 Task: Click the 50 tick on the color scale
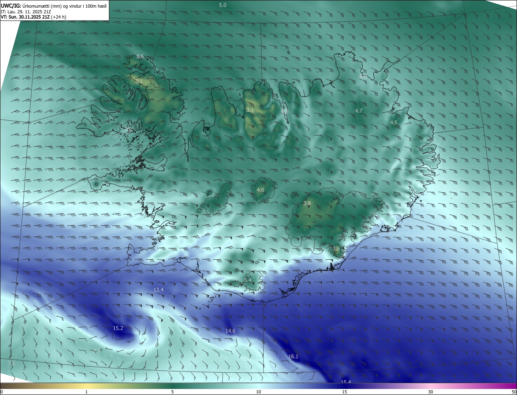pyautogui.click(x=513, y=392)
